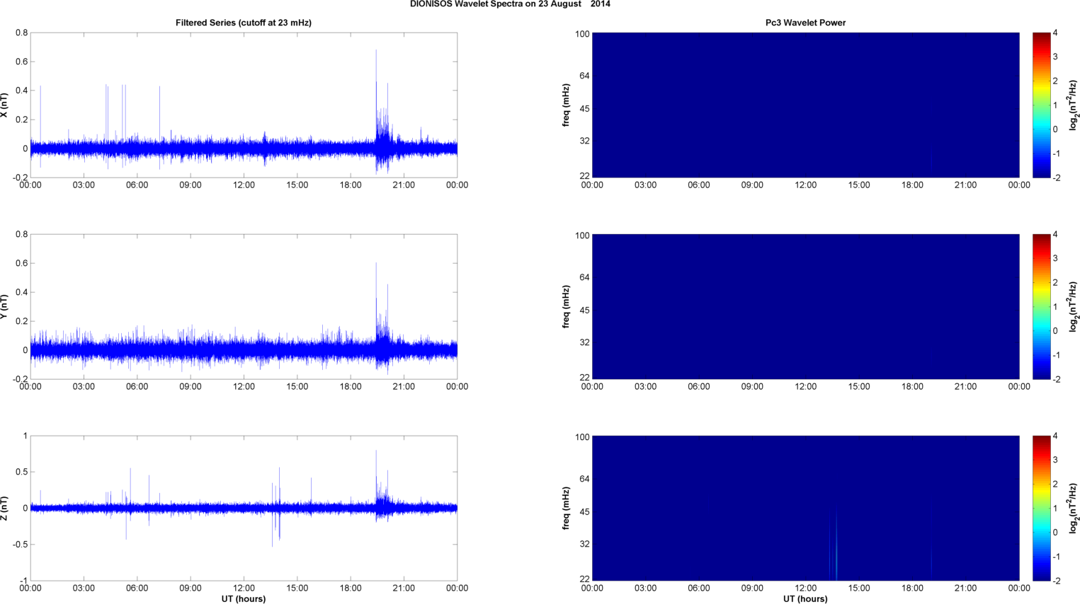The height and width of the screenshot is (604, 1080).
Task: Click the middle Y-component wavelet power spectrogram
Action: 805,306
